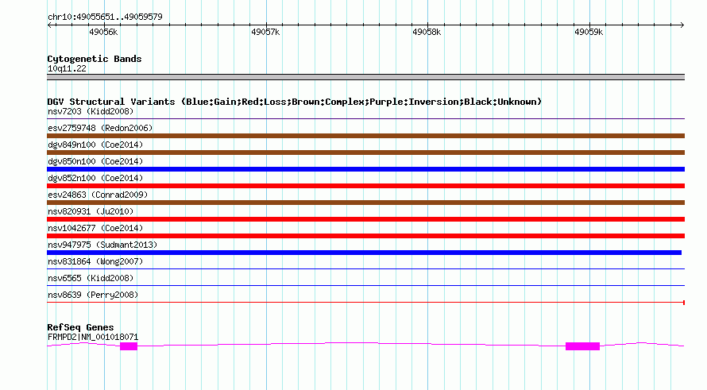Image resolution: width=707 pixels, height=390 pixels.
Task: Click the red nsv820931 loss bar
Action: pos(365,219)
